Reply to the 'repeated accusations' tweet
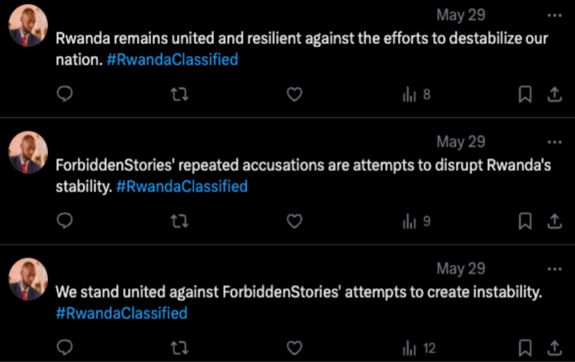Viewport: 575px width, 362px height. 64,221
